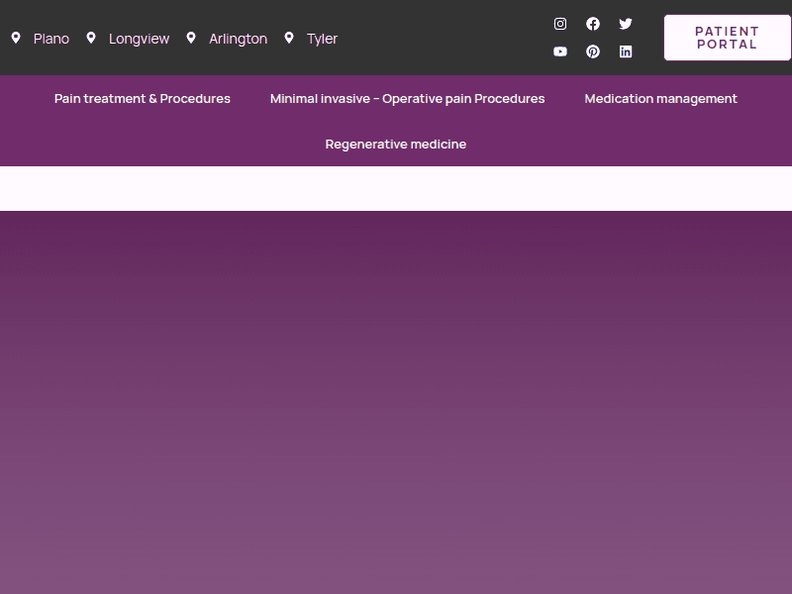Image resolution: width=792 pixels, height=594 pixels.
Task: Open Pain treatment & Procedures menu
Action: [x=143, y=99]
